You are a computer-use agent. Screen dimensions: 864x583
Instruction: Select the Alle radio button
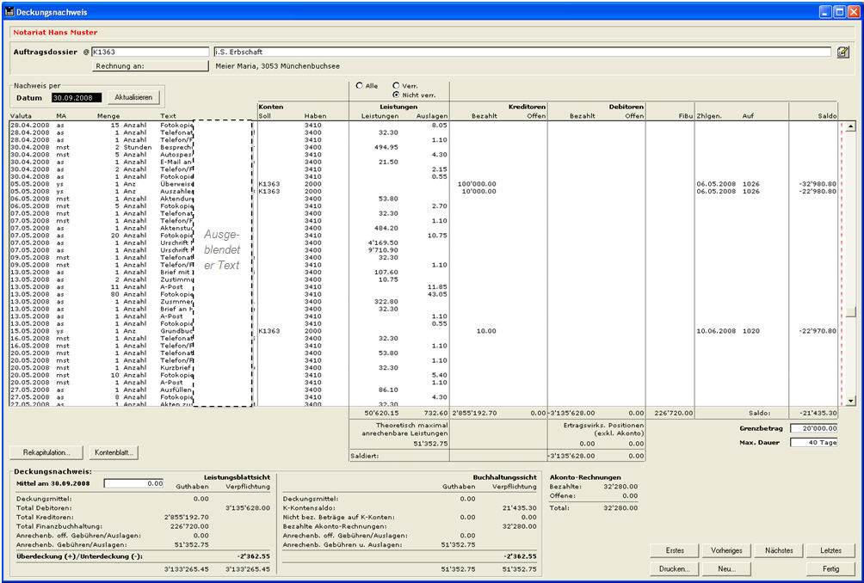click(x=359, y=86)
